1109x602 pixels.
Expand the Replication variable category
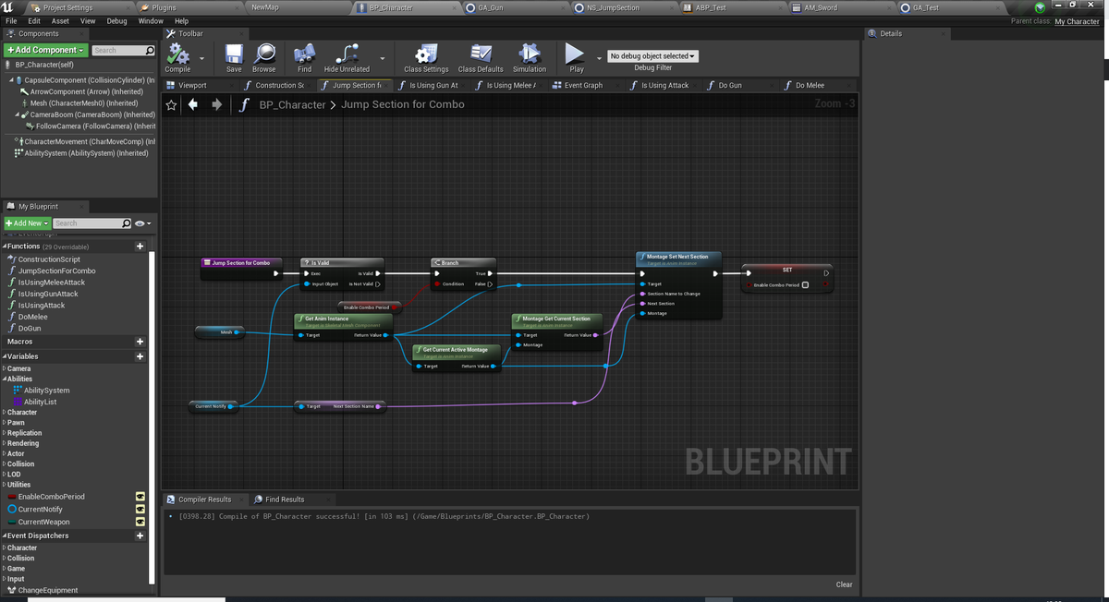(x=5, y=433)
